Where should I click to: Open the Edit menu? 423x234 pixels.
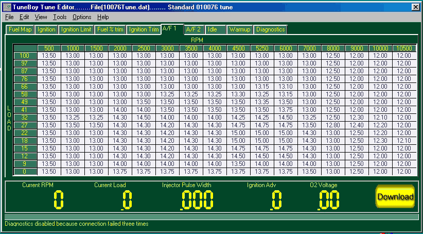(24, 17)
